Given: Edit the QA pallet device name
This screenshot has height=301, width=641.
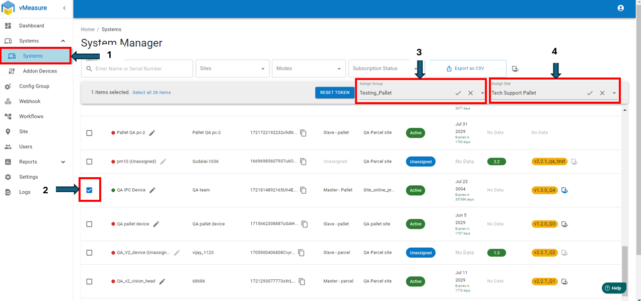Looking at the screenshot, I should click(x=156, y=224).
